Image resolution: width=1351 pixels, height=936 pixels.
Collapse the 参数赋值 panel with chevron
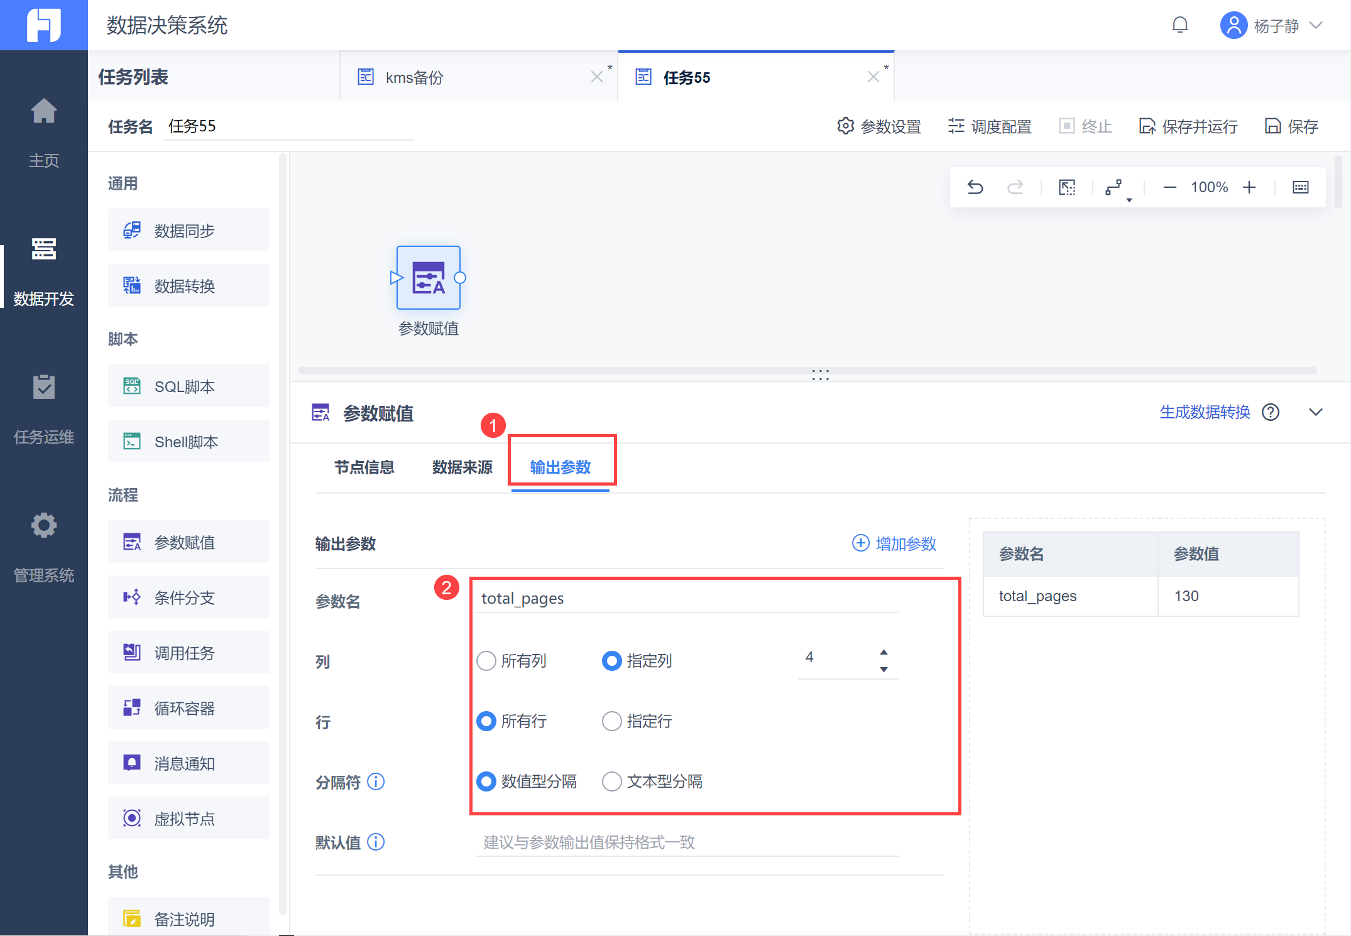coord(1316,413)
